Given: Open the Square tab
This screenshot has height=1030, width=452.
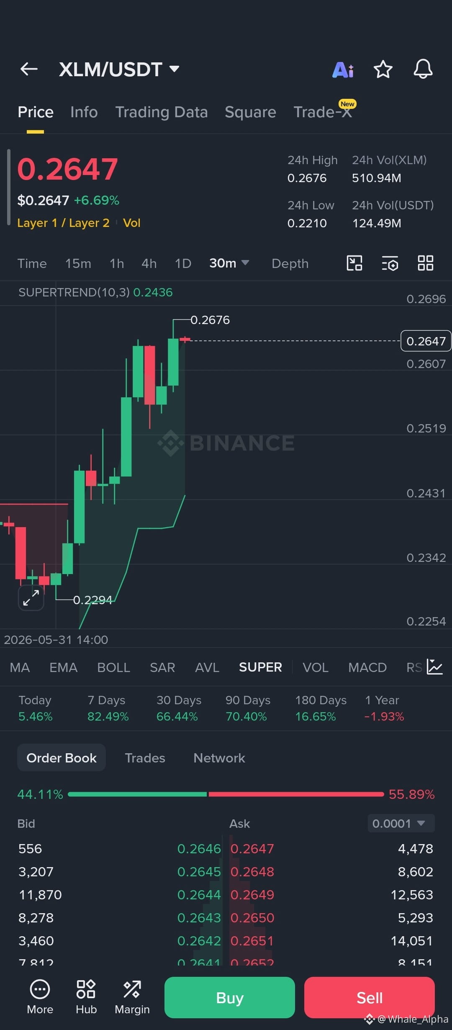Looking at the screenshot, I should [x=250, y=112].
